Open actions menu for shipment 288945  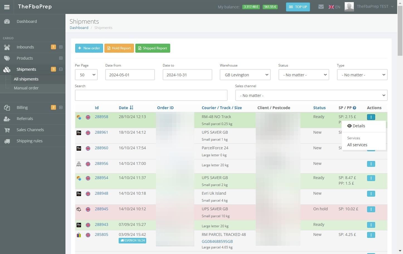pos(371,209)
